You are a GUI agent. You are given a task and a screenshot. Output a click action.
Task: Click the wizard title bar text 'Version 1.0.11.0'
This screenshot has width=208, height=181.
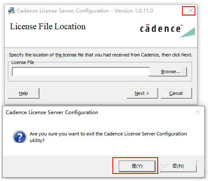(x=134, y=11)
